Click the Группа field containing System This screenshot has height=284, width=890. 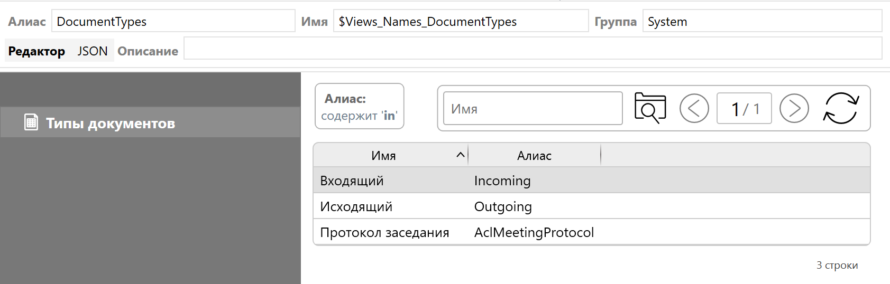(x=761, y=22)
